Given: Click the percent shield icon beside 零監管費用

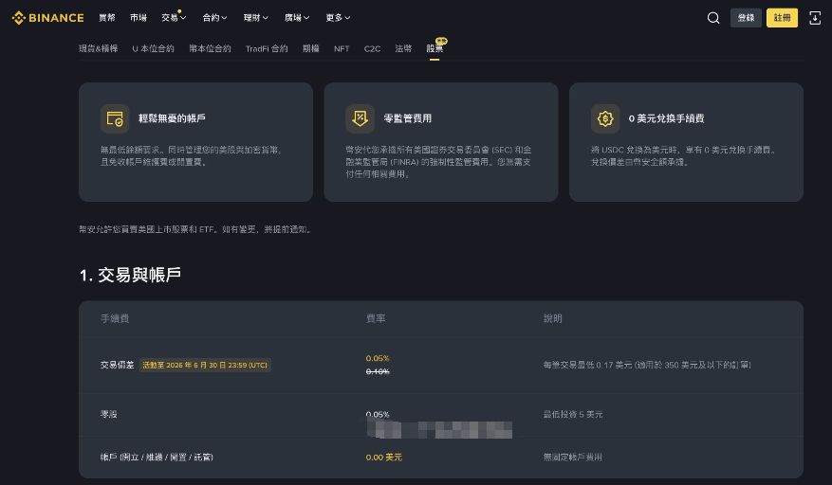Looking at the screenshot, I should pyautogui.click(x=360, y=118).
